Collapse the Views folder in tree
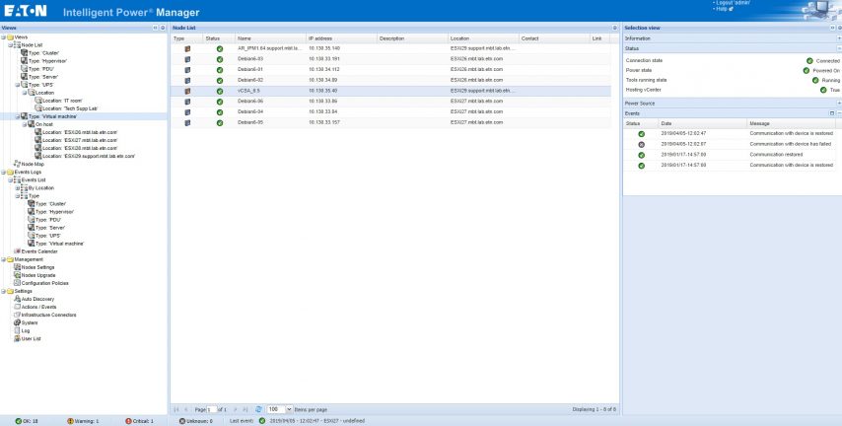This screenshot has width=842, height=426. click(x=4, y=37)
